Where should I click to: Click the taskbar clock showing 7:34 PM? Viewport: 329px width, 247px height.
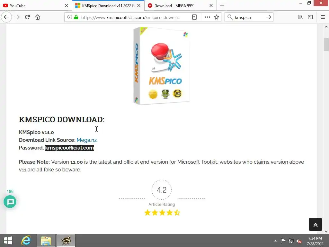click(315, 241)
